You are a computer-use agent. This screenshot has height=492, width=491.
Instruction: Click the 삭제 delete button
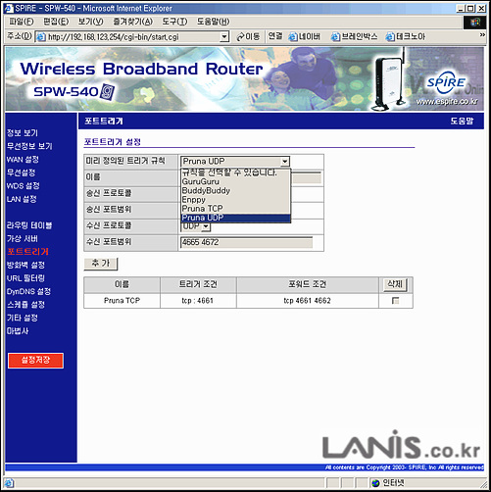point(395,284)
